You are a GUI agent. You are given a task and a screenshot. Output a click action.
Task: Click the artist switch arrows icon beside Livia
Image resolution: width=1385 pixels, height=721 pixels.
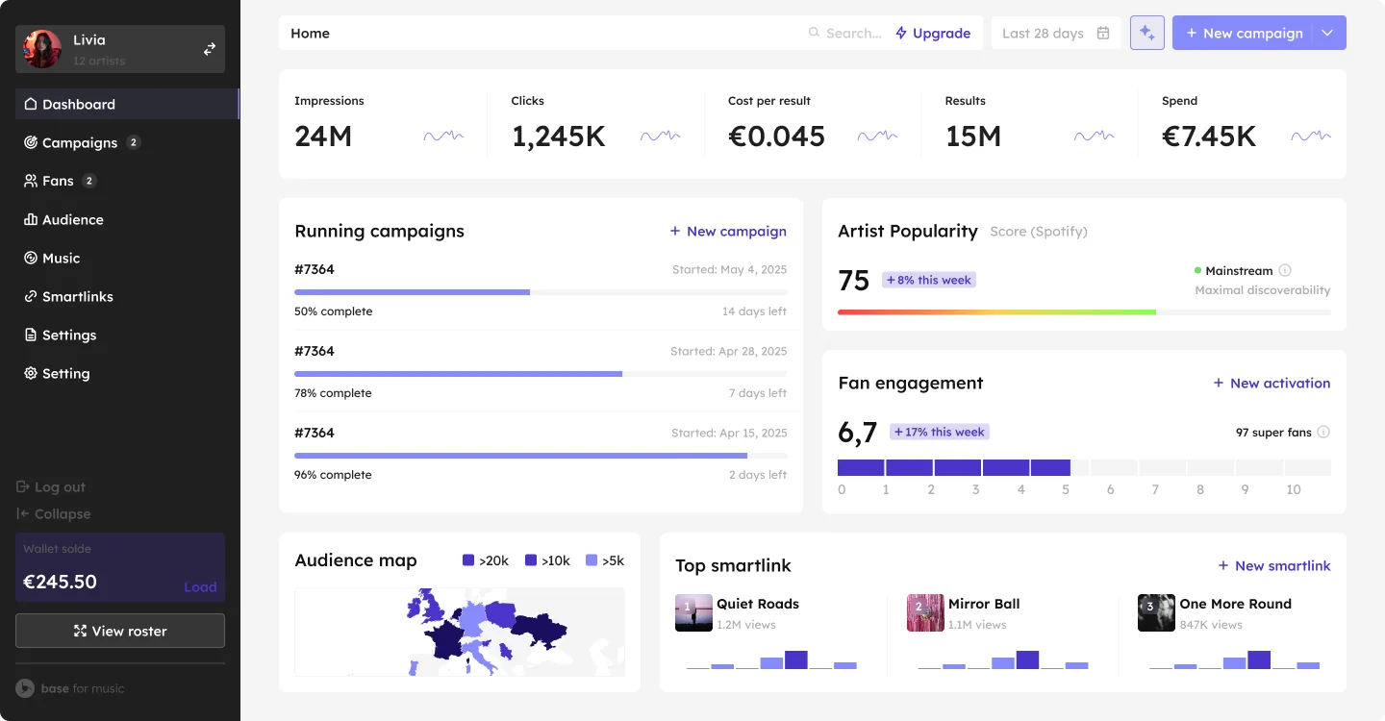[x=210, y=49]
